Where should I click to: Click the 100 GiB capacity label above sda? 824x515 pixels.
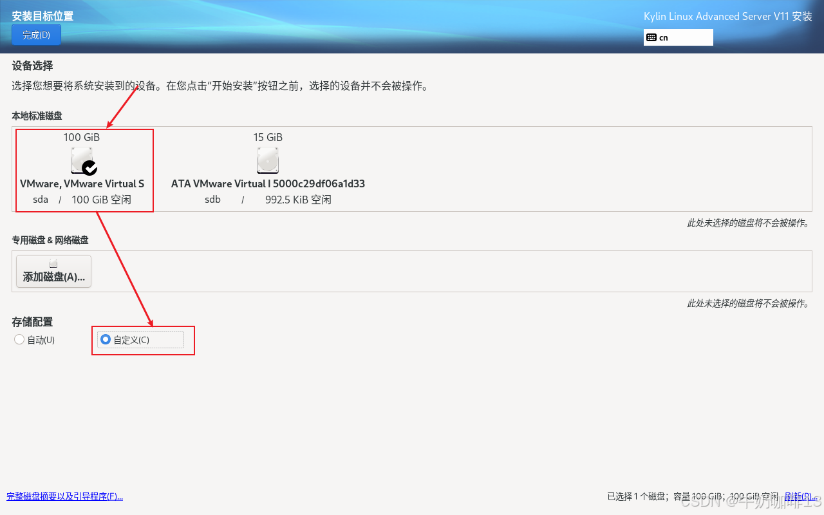pos(82,137)
